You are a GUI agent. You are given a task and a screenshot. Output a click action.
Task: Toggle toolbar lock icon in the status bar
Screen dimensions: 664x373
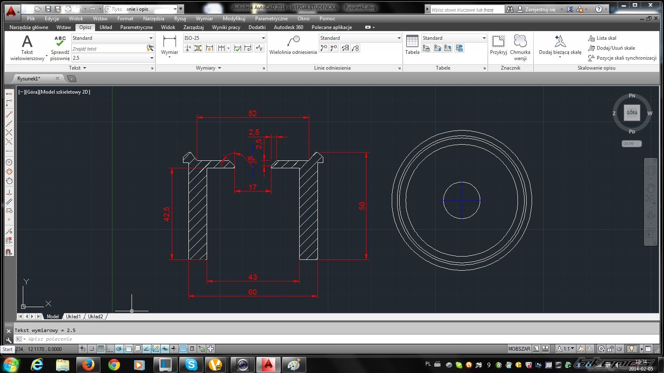(610, 349)
